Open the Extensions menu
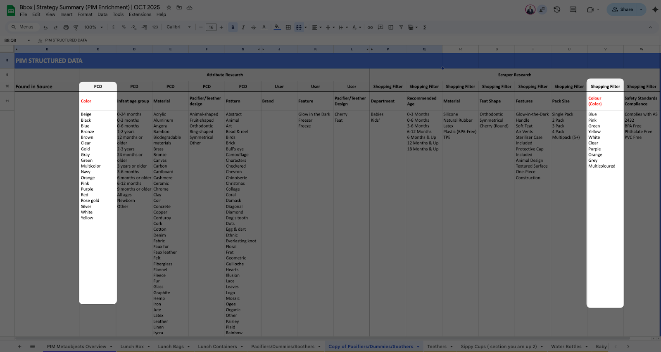This screenshot has height=352, width=661. (x=140, y=14)
